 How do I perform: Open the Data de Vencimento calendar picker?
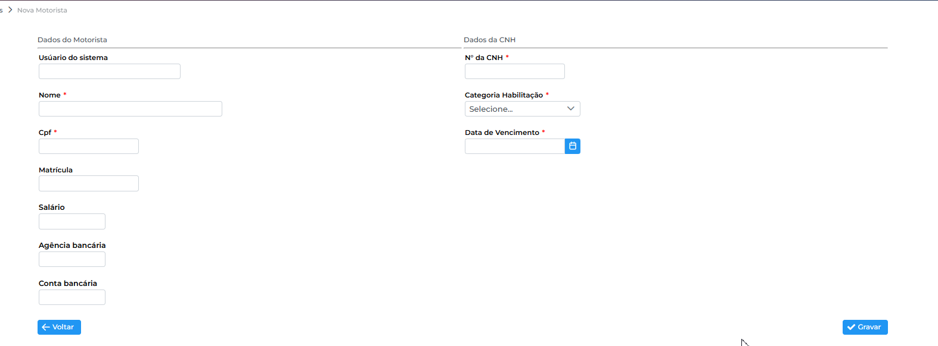[572, 146]
